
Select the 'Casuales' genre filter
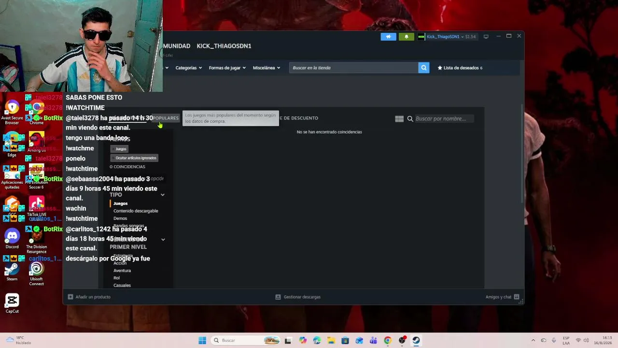122,285
